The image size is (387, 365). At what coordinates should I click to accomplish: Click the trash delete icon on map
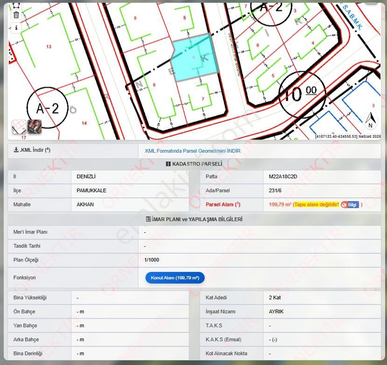coord(16,15)
